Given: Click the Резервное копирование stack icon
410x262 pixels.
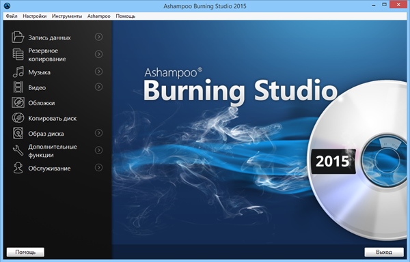Looking at the screenshot, I should tap(18, 55).
